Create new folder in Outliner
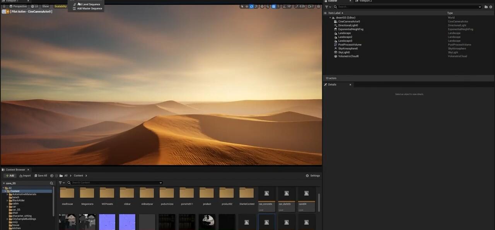 [486, 7]
